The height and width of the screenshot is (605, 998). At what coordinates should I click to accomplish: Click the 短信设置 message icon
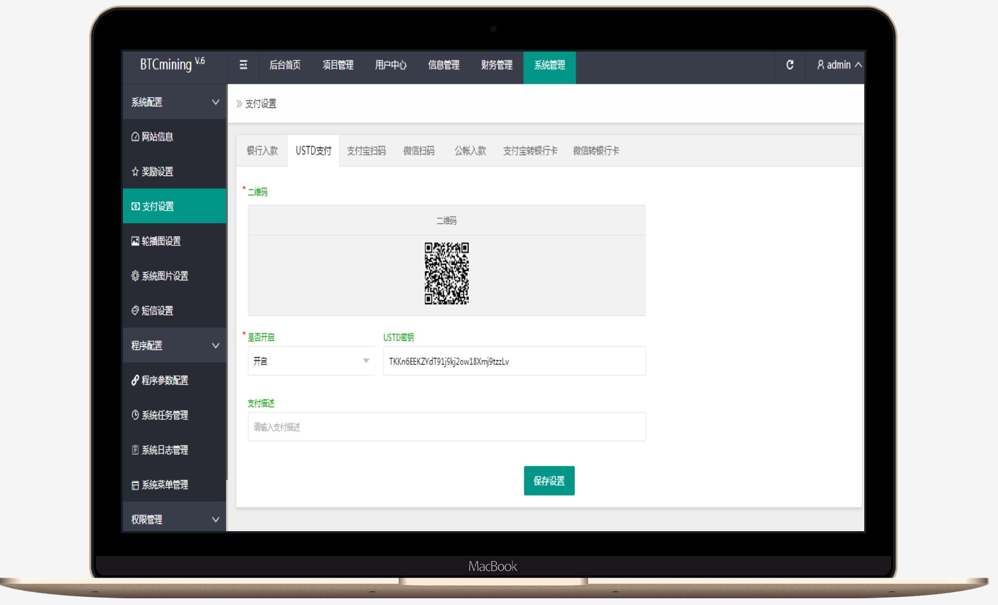coord(135,310)
